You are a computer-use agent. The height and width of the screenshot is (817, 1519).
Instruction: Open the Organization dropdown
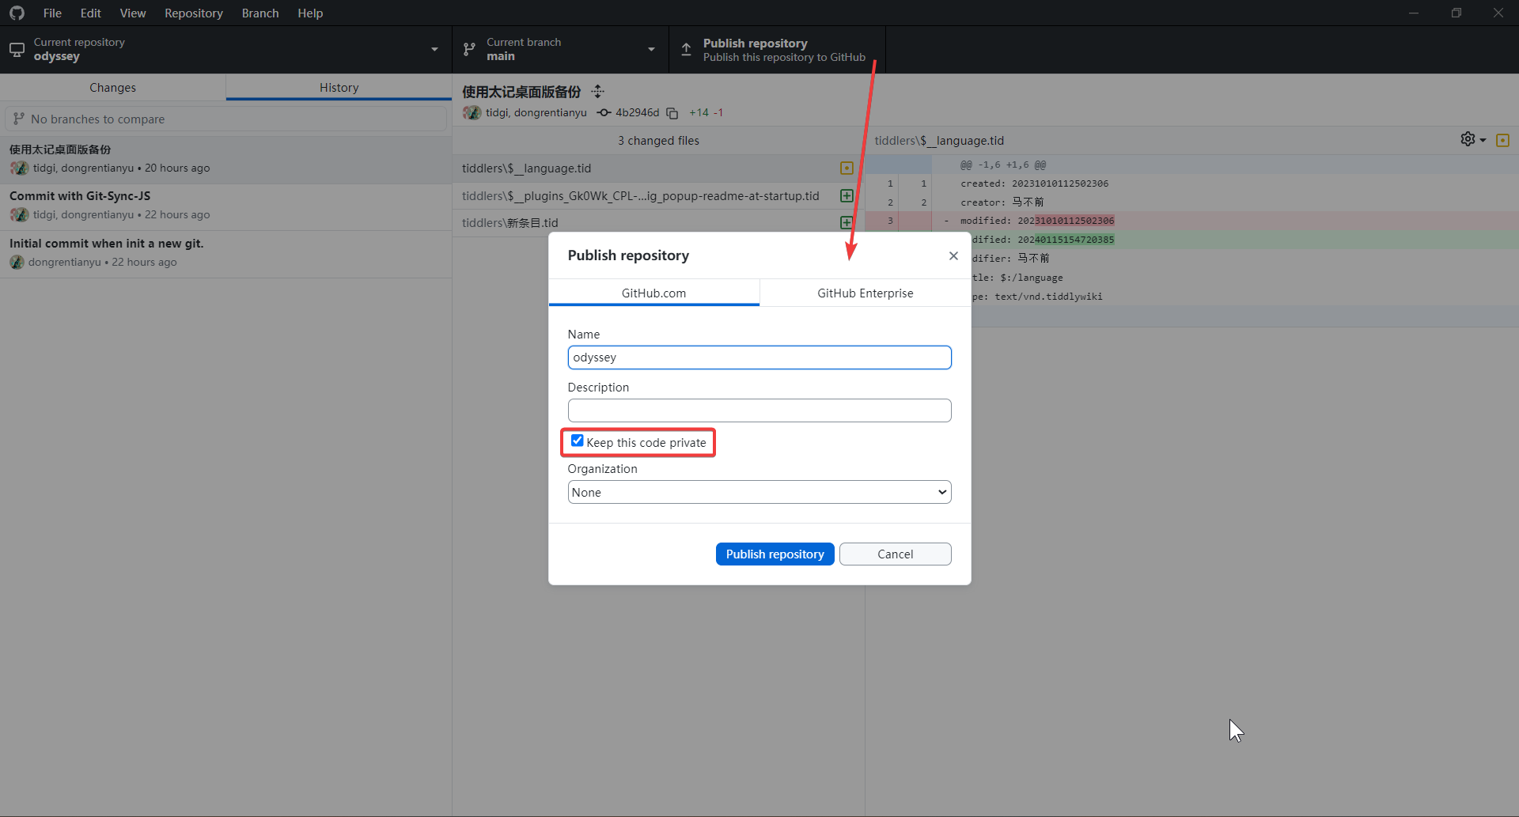[759, 492]
